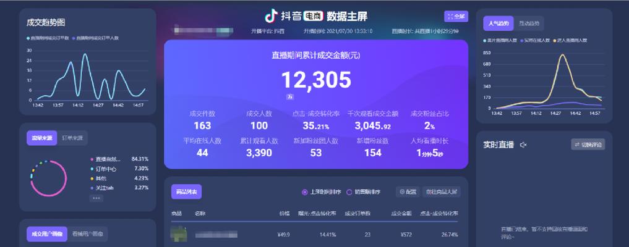Screen dimensions: 629x247
Task: Click the 成交粉丝占比 value 2%
Action: pos(430,126)
